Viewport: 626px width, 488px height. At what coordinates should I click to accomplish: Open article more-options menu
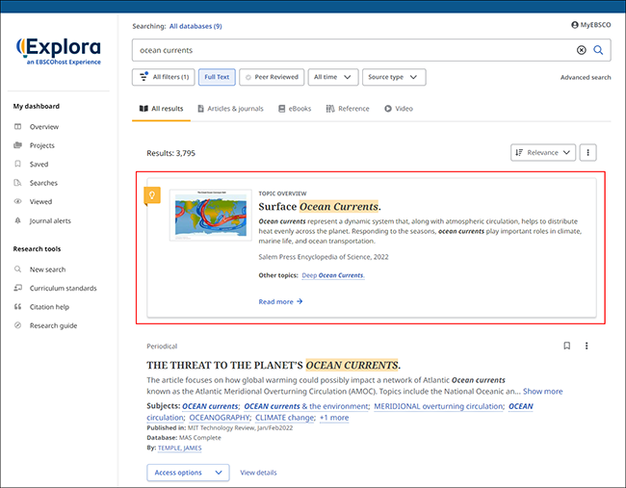point(587,346)
